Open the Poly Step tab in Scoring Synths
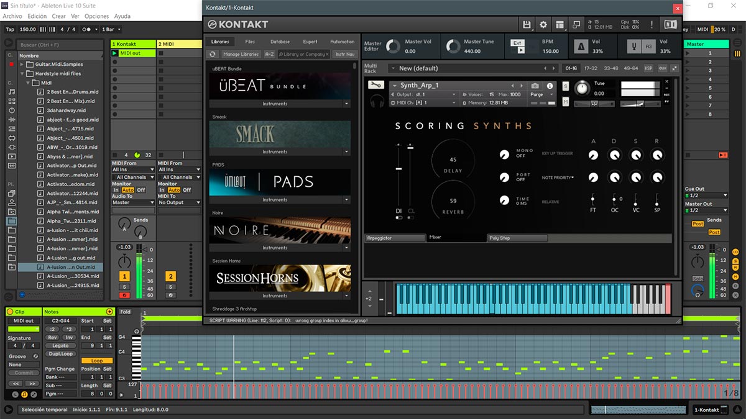 click(517, 238)
